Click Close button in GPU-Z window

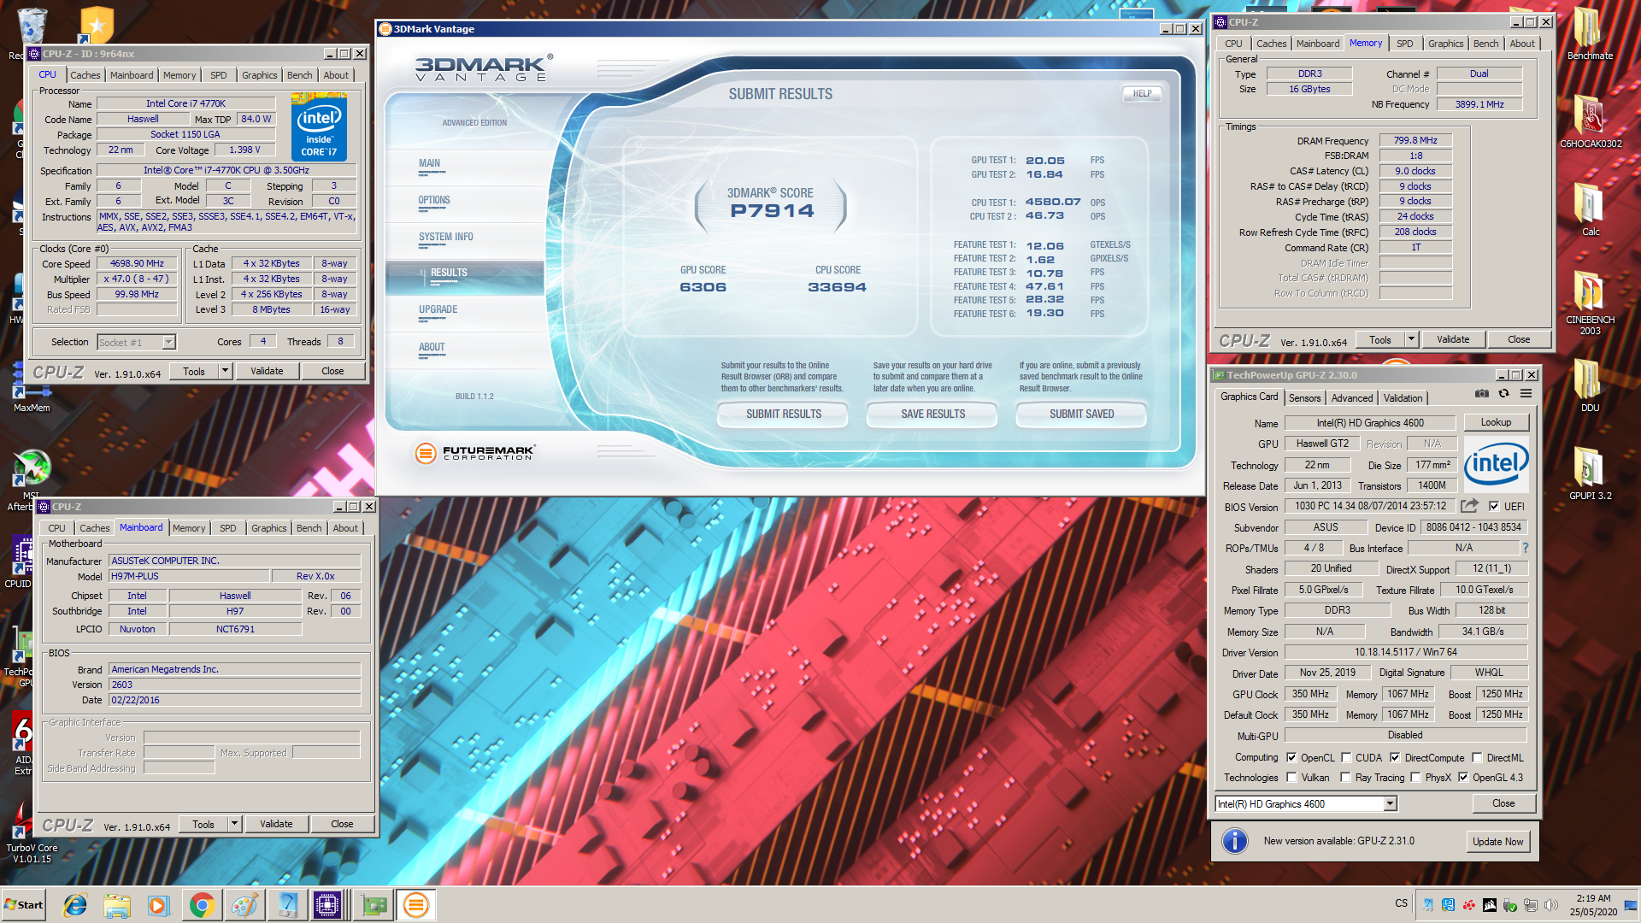(x=1503, y=803)
